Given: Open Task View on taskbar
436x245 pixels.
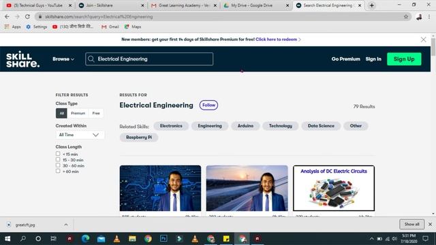Looking at the screenshot, I should pos(53,239).
